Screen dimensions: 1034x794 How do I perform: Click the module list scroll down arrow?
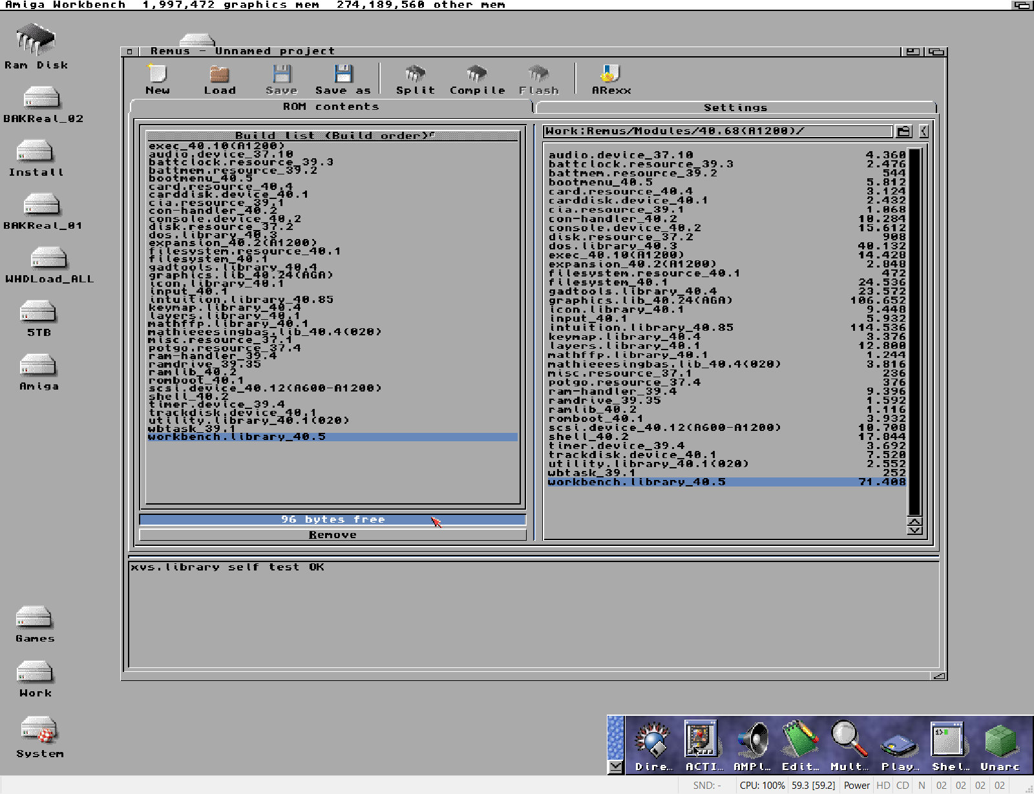914,530
